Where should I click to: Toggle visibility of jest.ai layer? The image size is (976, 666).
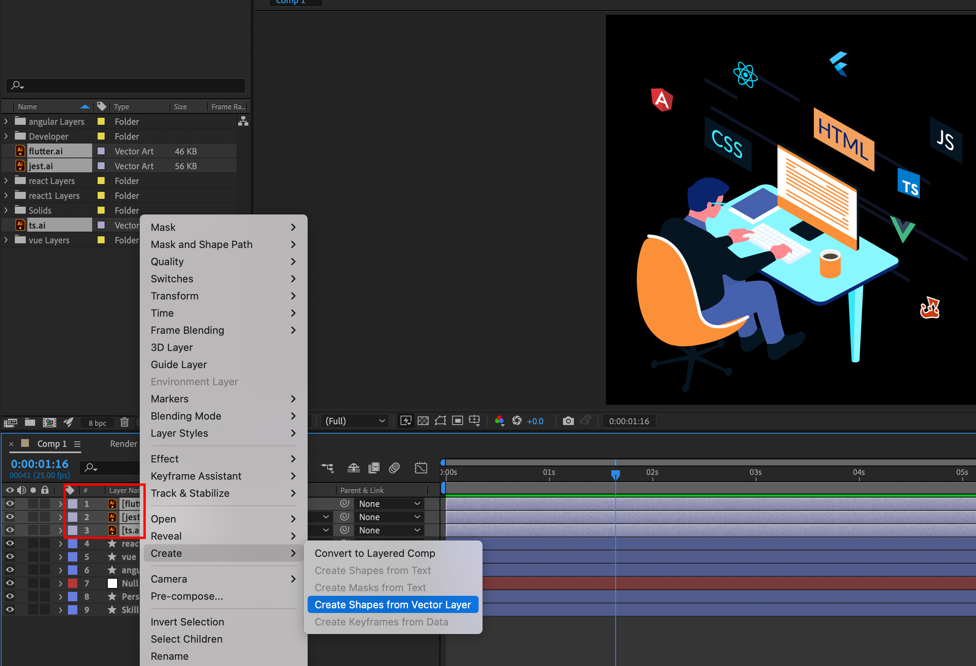pos(11,517)
